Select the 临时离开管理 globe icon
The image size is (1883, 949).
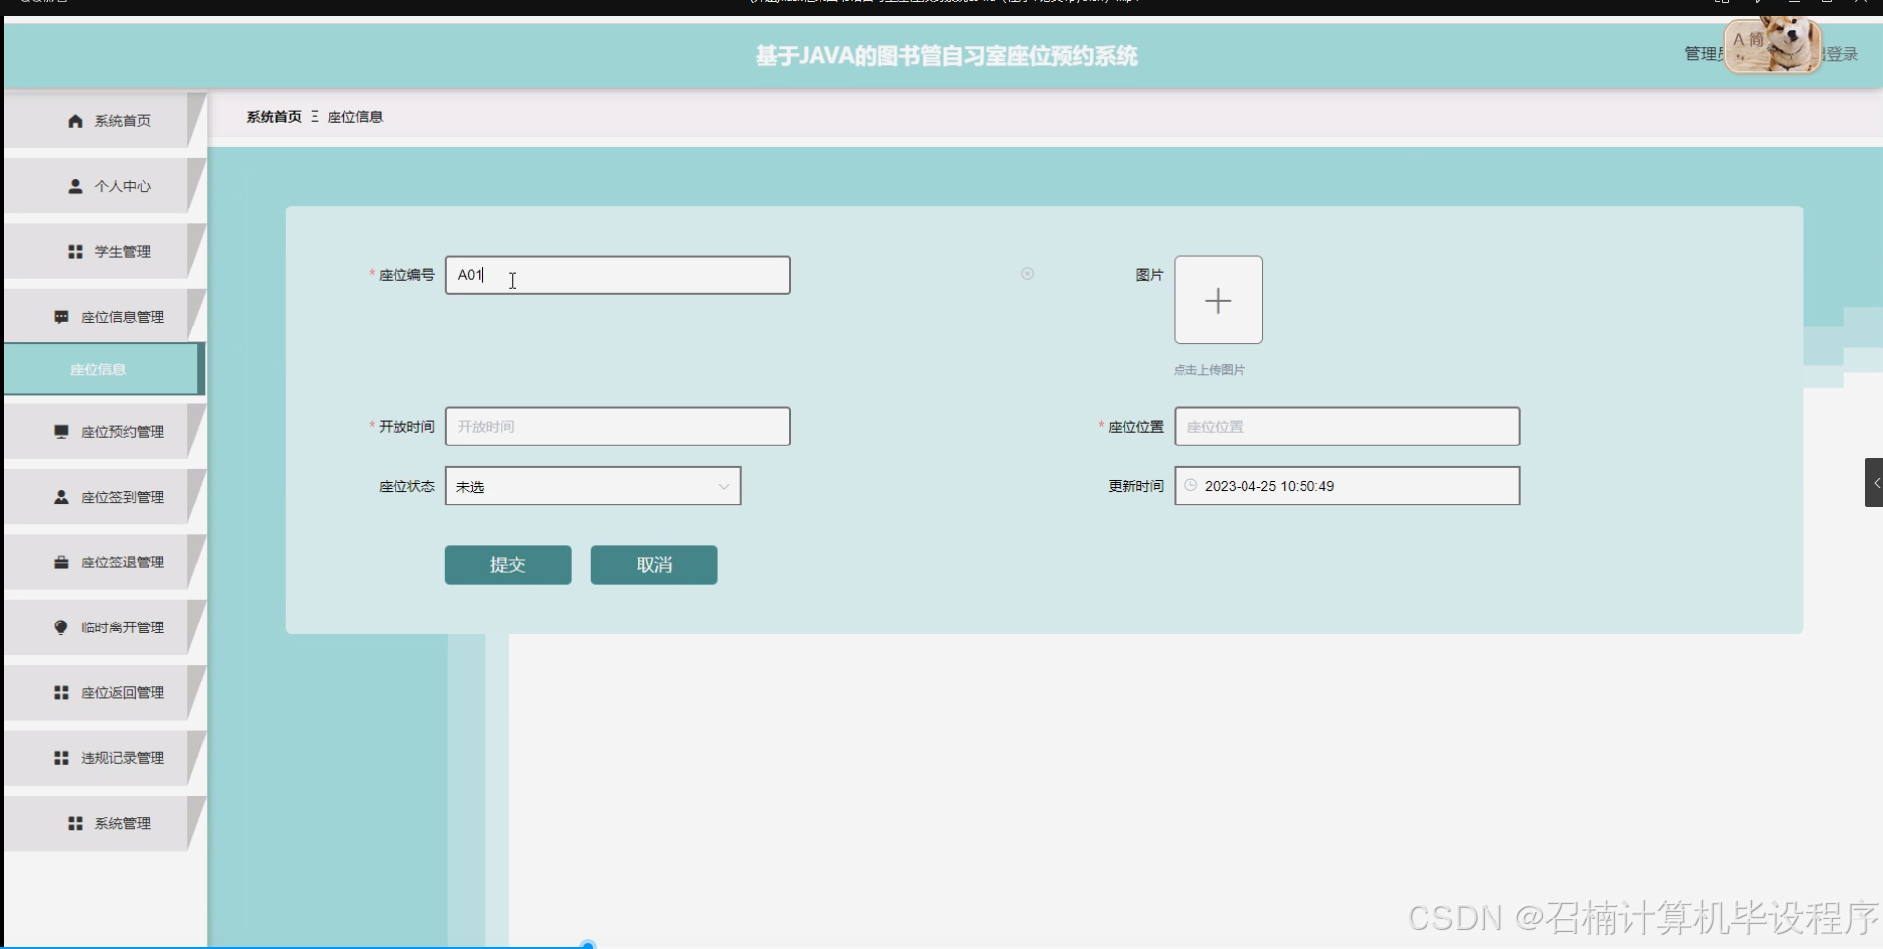(x=59, y=627)
